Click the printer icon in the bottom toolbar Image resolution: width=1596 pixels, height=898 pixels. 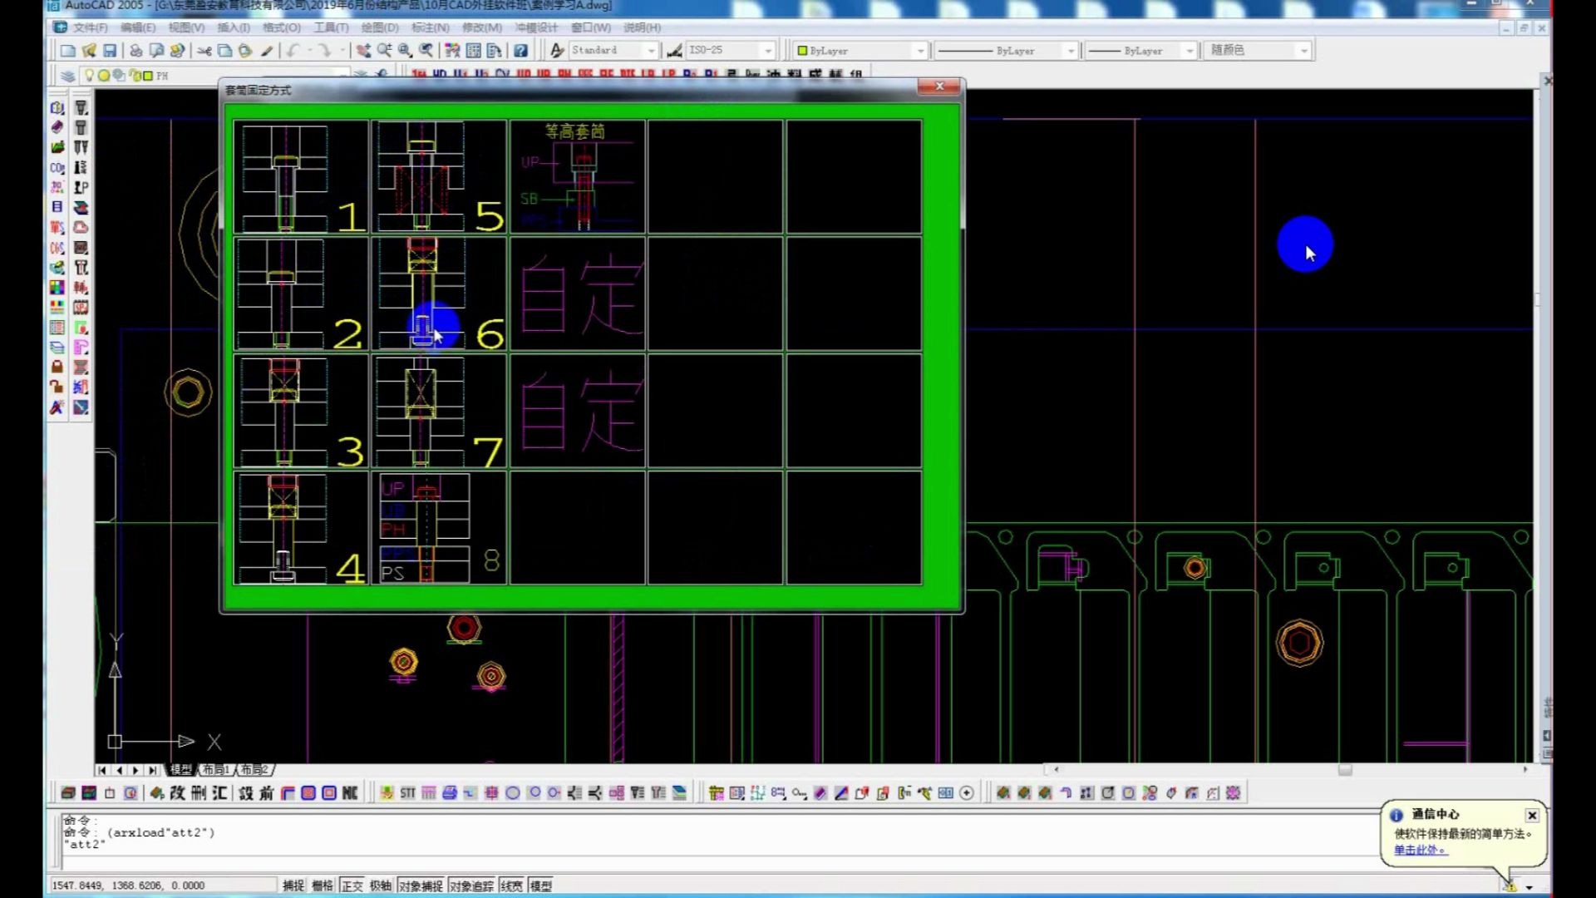(450, 793)
